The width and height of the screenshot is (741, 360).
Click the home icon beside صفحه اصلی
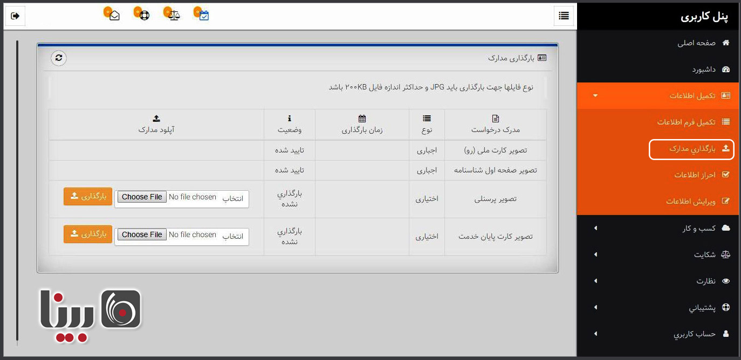[725, 43]
